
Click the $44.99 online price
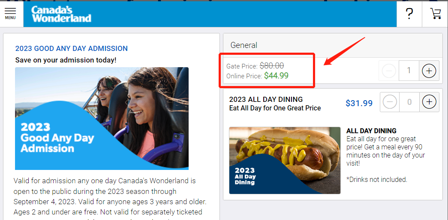pos(276,76)
